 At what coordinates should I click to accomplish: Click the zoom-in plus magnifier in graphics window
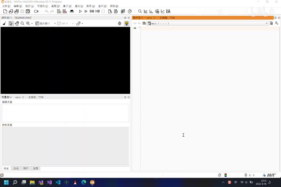coord(28,23)
